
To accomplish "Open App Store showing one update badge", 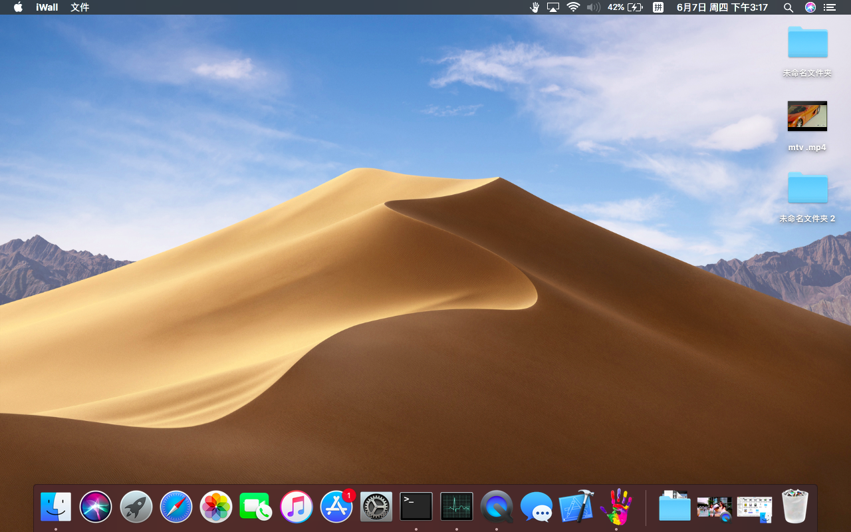I will coord(336,507).
